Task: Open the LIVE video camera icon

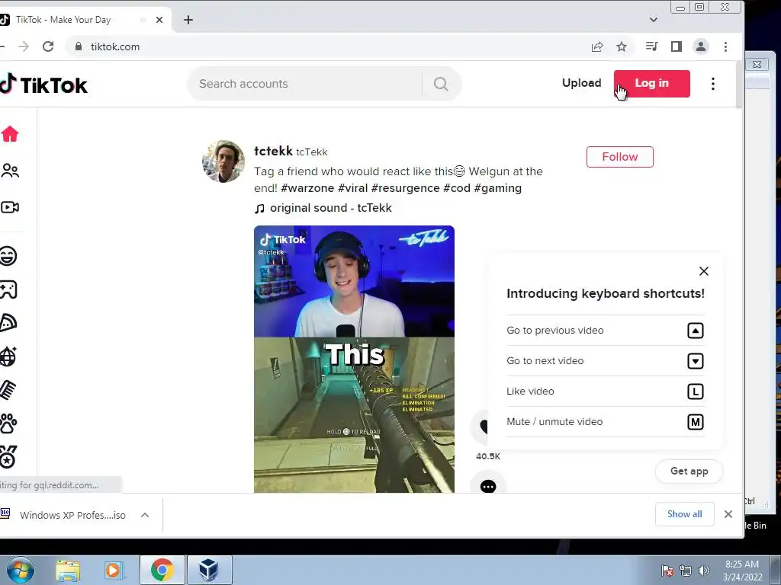Action: [x=9, y=207]
